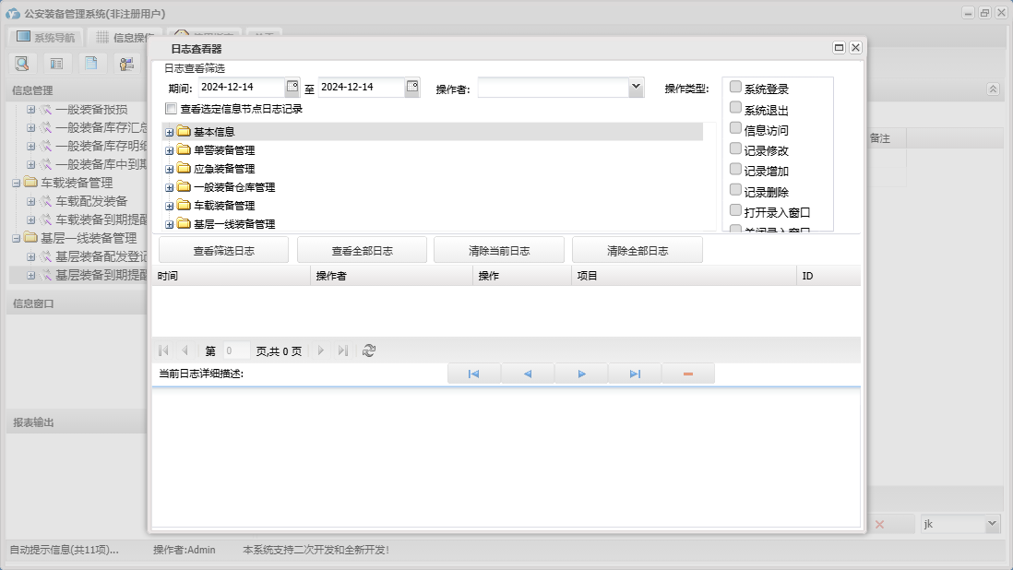Open the end date calendar picker
The width and height of the screenshot is (1013, 570).
pyautogui.click(x=412, y=87)
